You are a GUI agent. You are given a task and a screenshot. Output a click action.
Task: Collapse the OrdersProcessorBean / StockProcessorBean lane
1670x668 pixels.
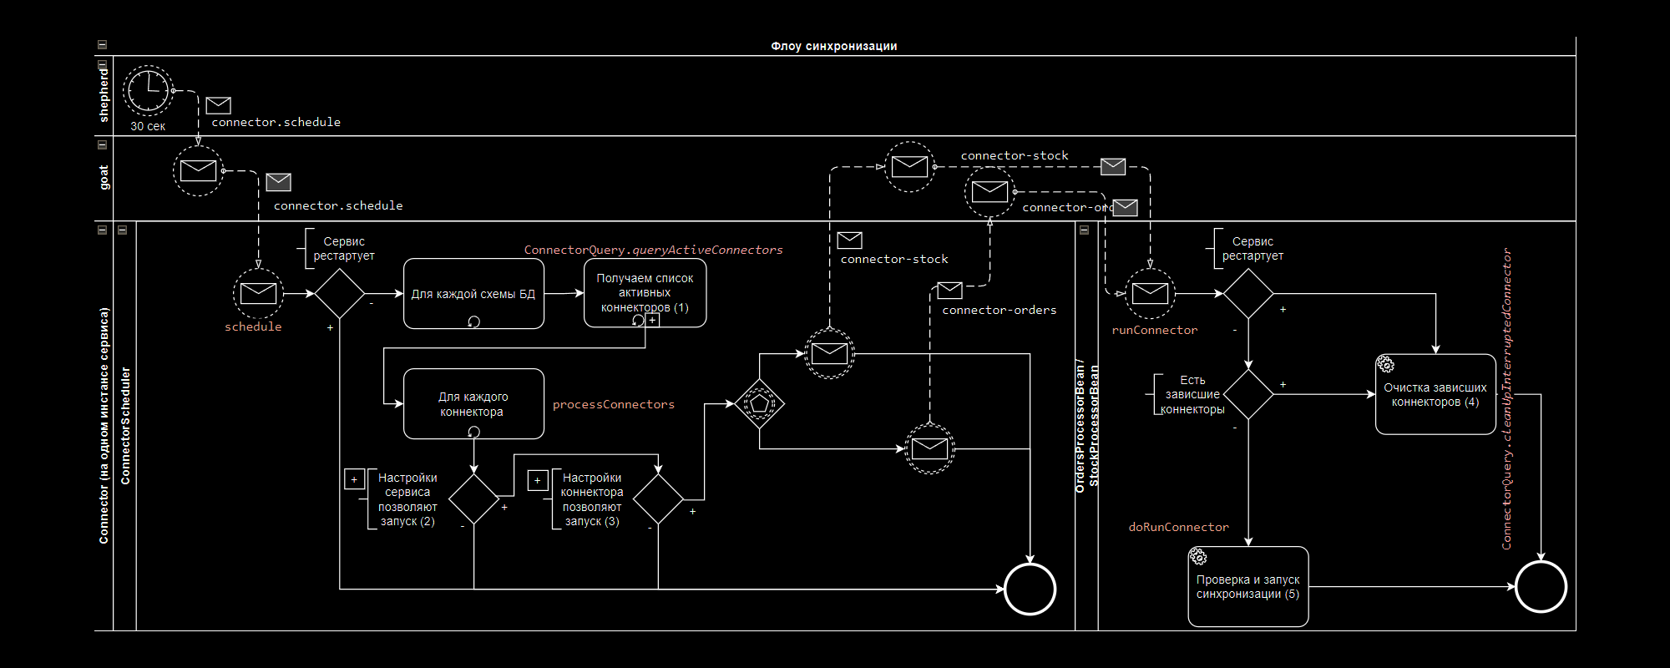[x=1084, y=230]
